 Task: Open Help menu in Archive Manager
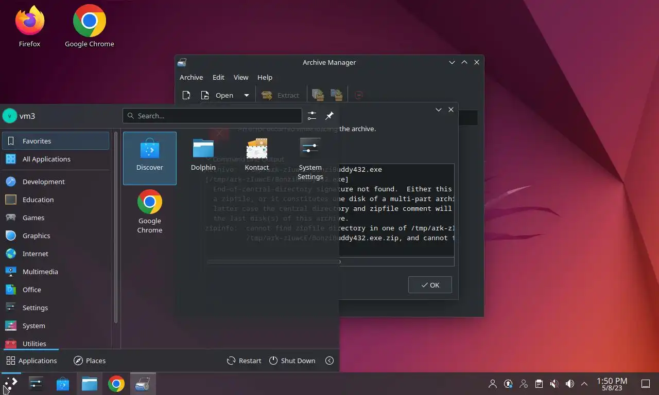click(x=265, y=77)
